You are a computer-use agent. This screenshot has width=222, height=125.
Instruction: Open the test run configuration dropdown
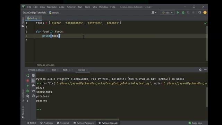coord(167,12)
